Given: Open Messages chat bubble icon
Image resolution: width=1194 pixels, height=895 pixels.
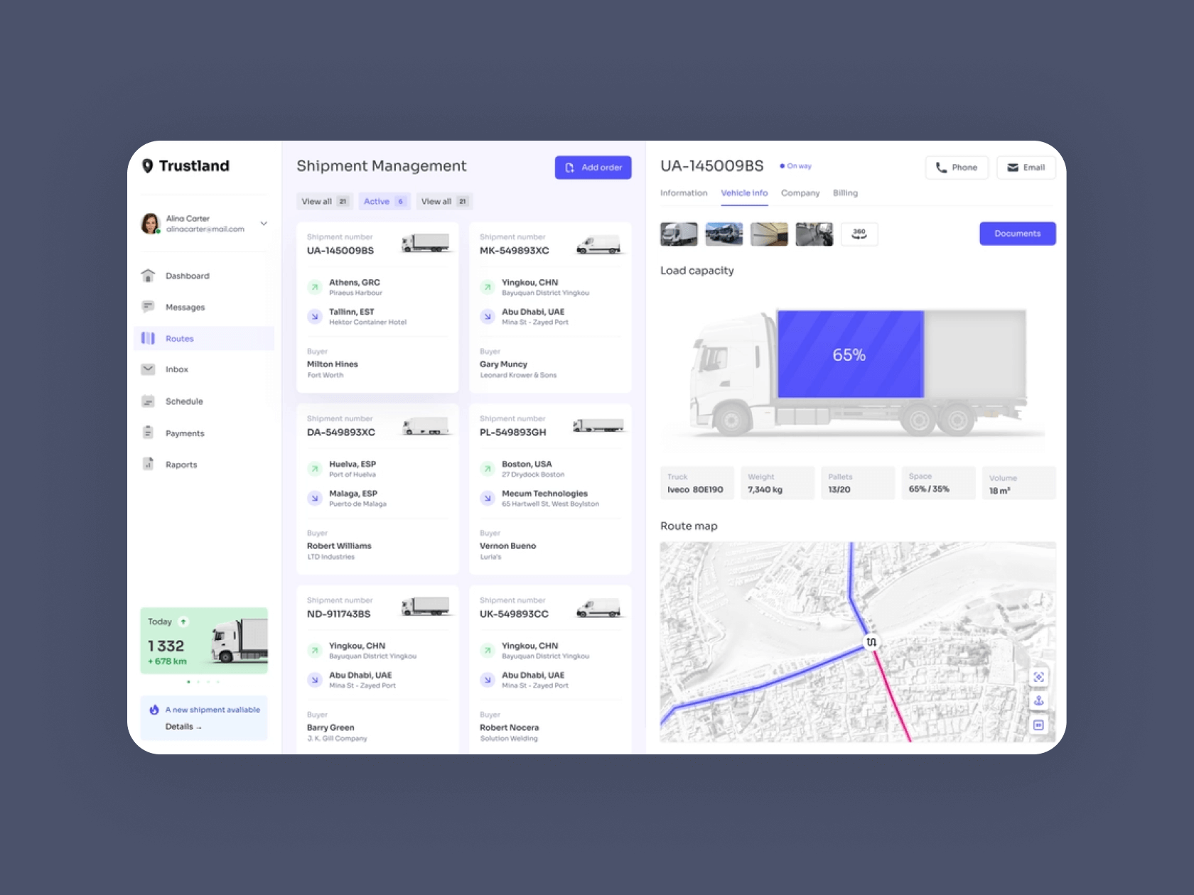Looking at the screenshot, I should 148,307.
